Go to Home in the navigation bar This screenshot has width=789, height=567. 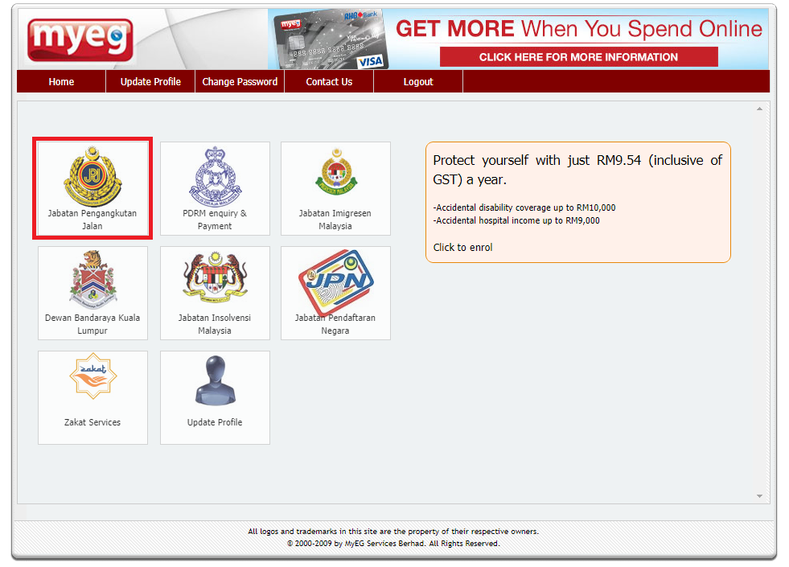[61, 81]
